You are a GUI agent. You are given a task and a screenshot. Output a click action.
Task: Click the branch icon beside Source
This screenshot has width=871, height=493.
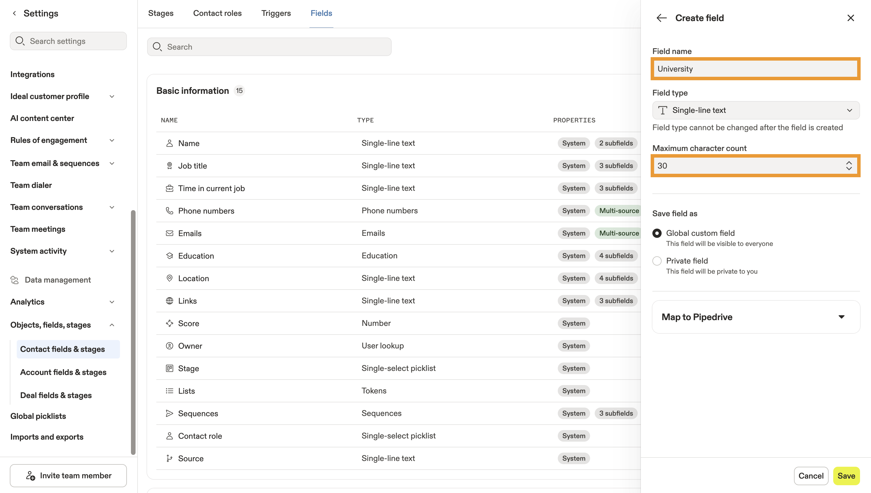click(x=170, y=458)
